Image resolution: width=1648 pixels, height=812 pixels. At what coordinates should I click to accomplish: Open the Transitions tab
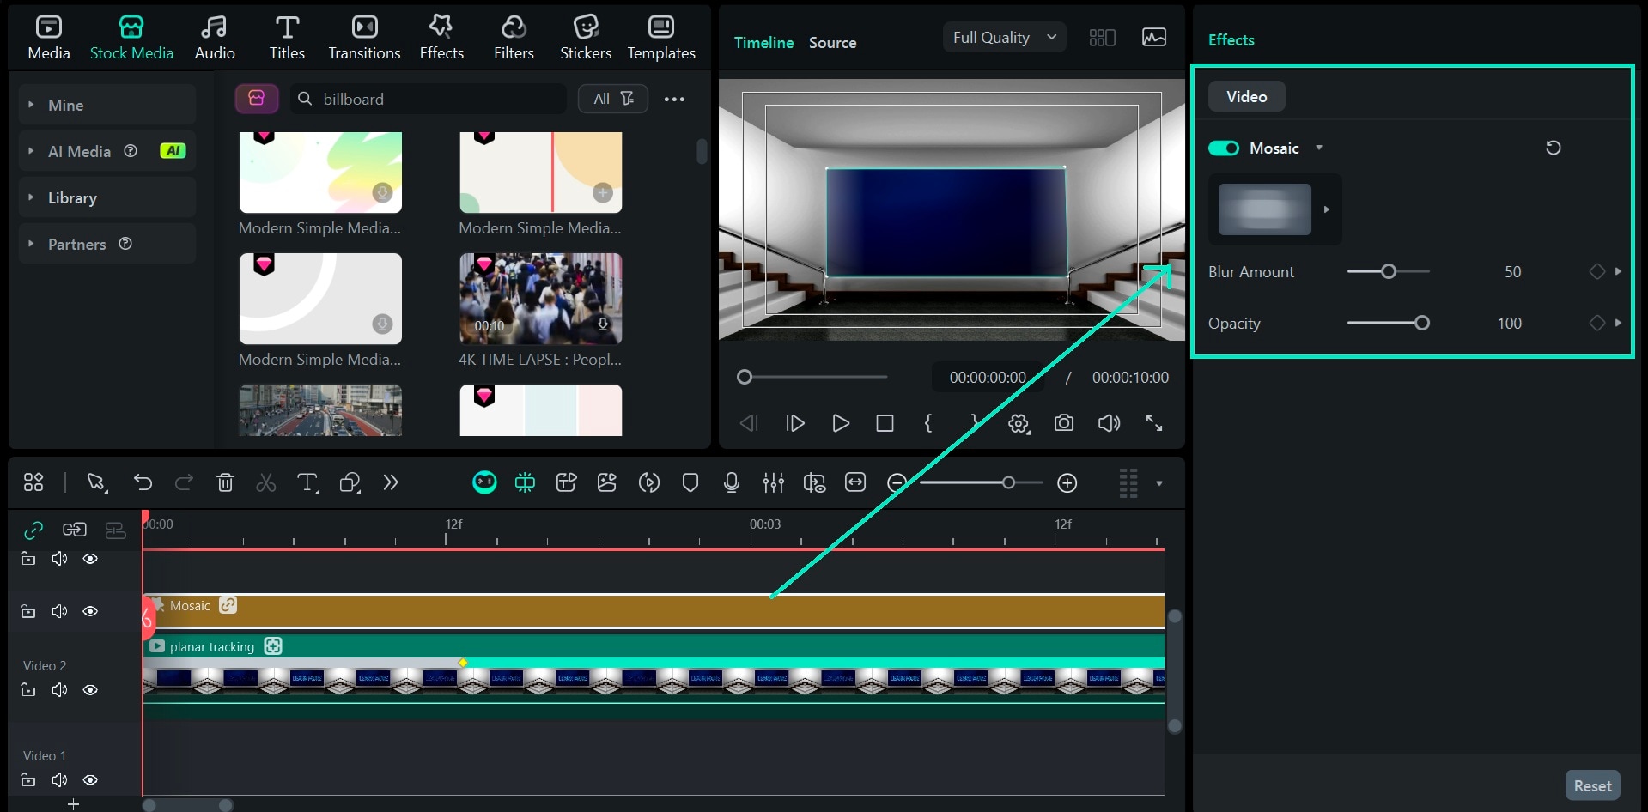coord(364,38)
